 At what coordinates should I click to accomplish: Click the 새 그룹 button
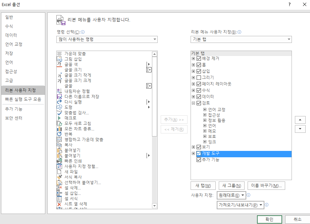231,185
